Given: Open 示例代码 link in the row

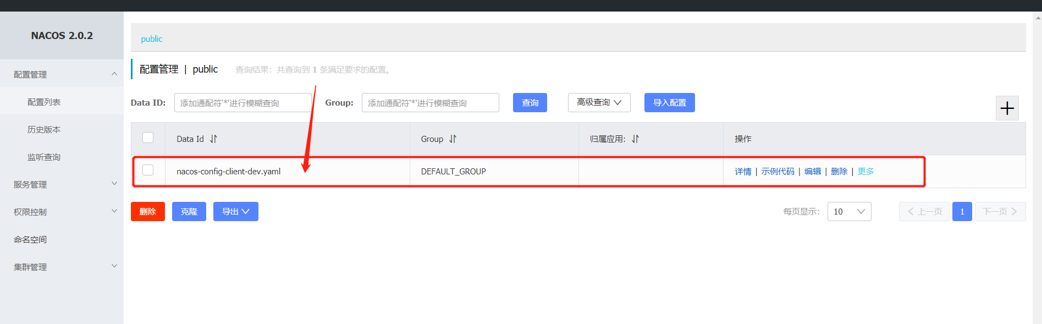Looking at the screenshot, I should (778, 172).
